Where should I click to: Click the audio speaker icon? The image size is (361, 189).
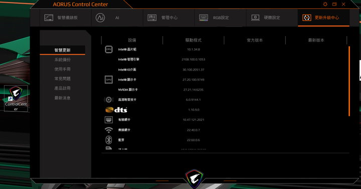pos(109,100)
